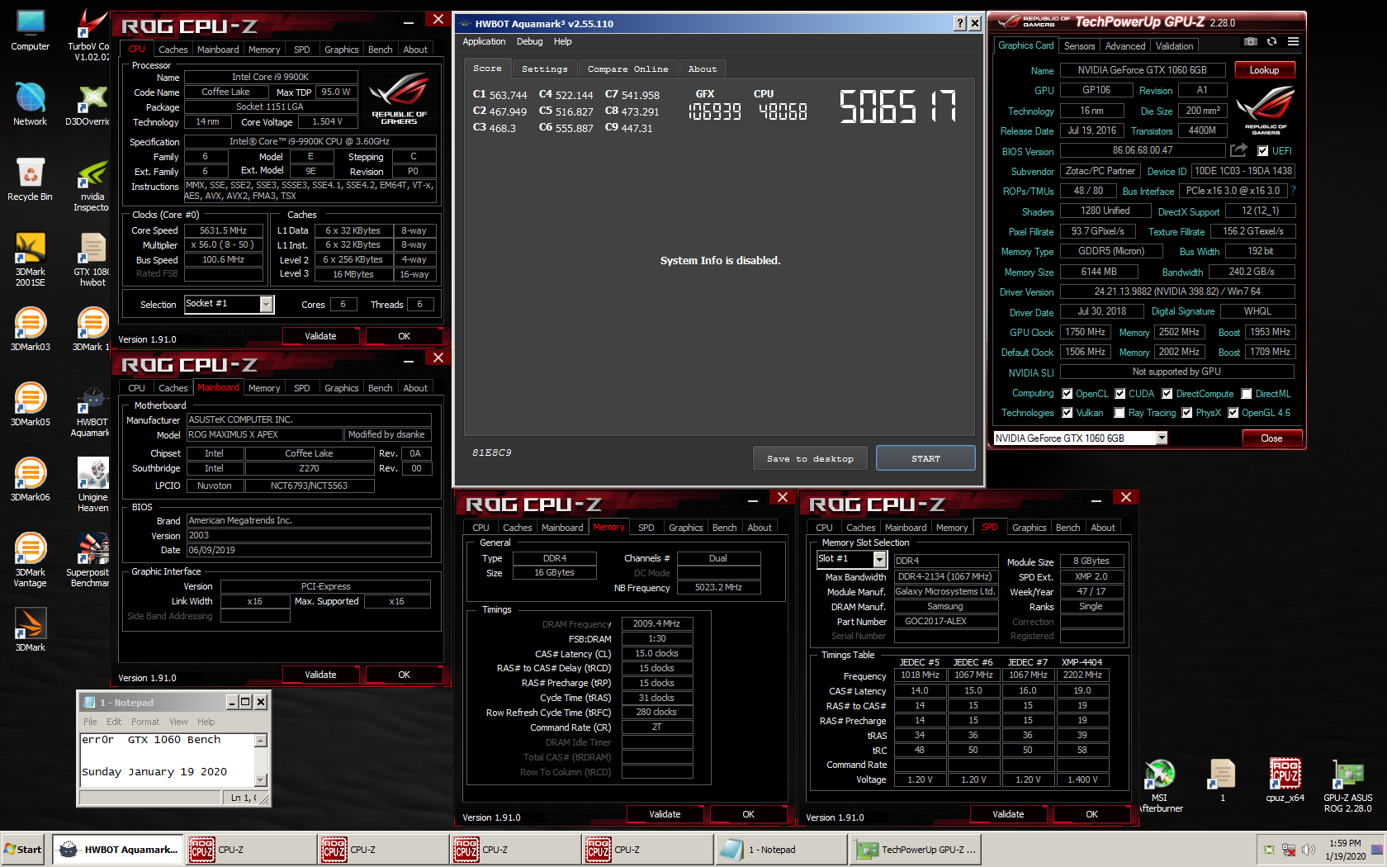Click the GPU-Z refresh arrows icon

[1271, 42]
